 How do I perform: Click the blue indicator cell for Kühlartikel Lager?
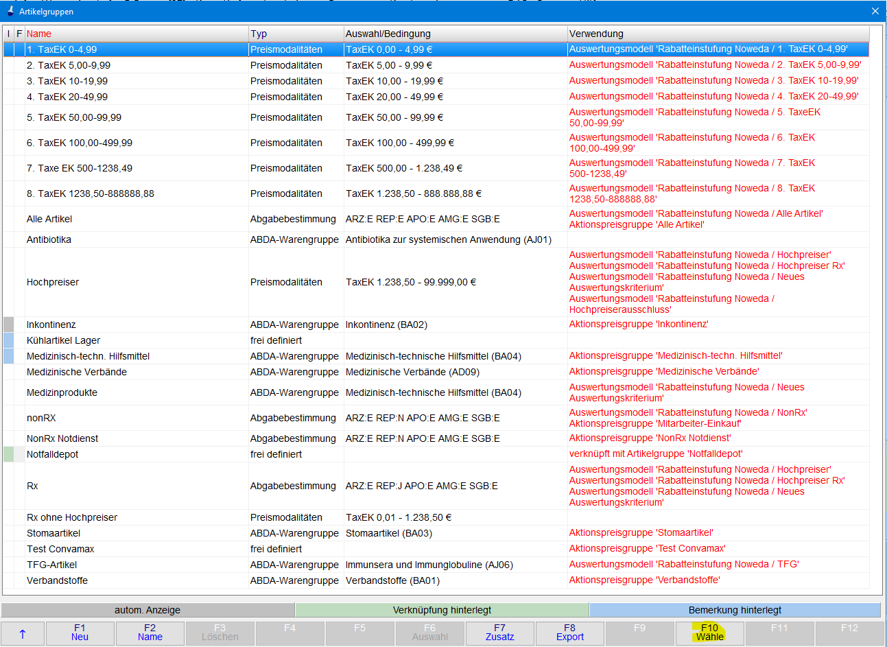[x=9, y=340]
